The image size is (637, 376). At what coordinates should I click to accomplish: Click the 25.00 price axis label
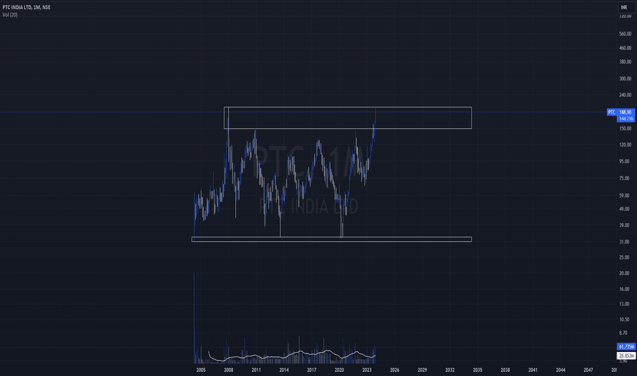tap(624, 257)
